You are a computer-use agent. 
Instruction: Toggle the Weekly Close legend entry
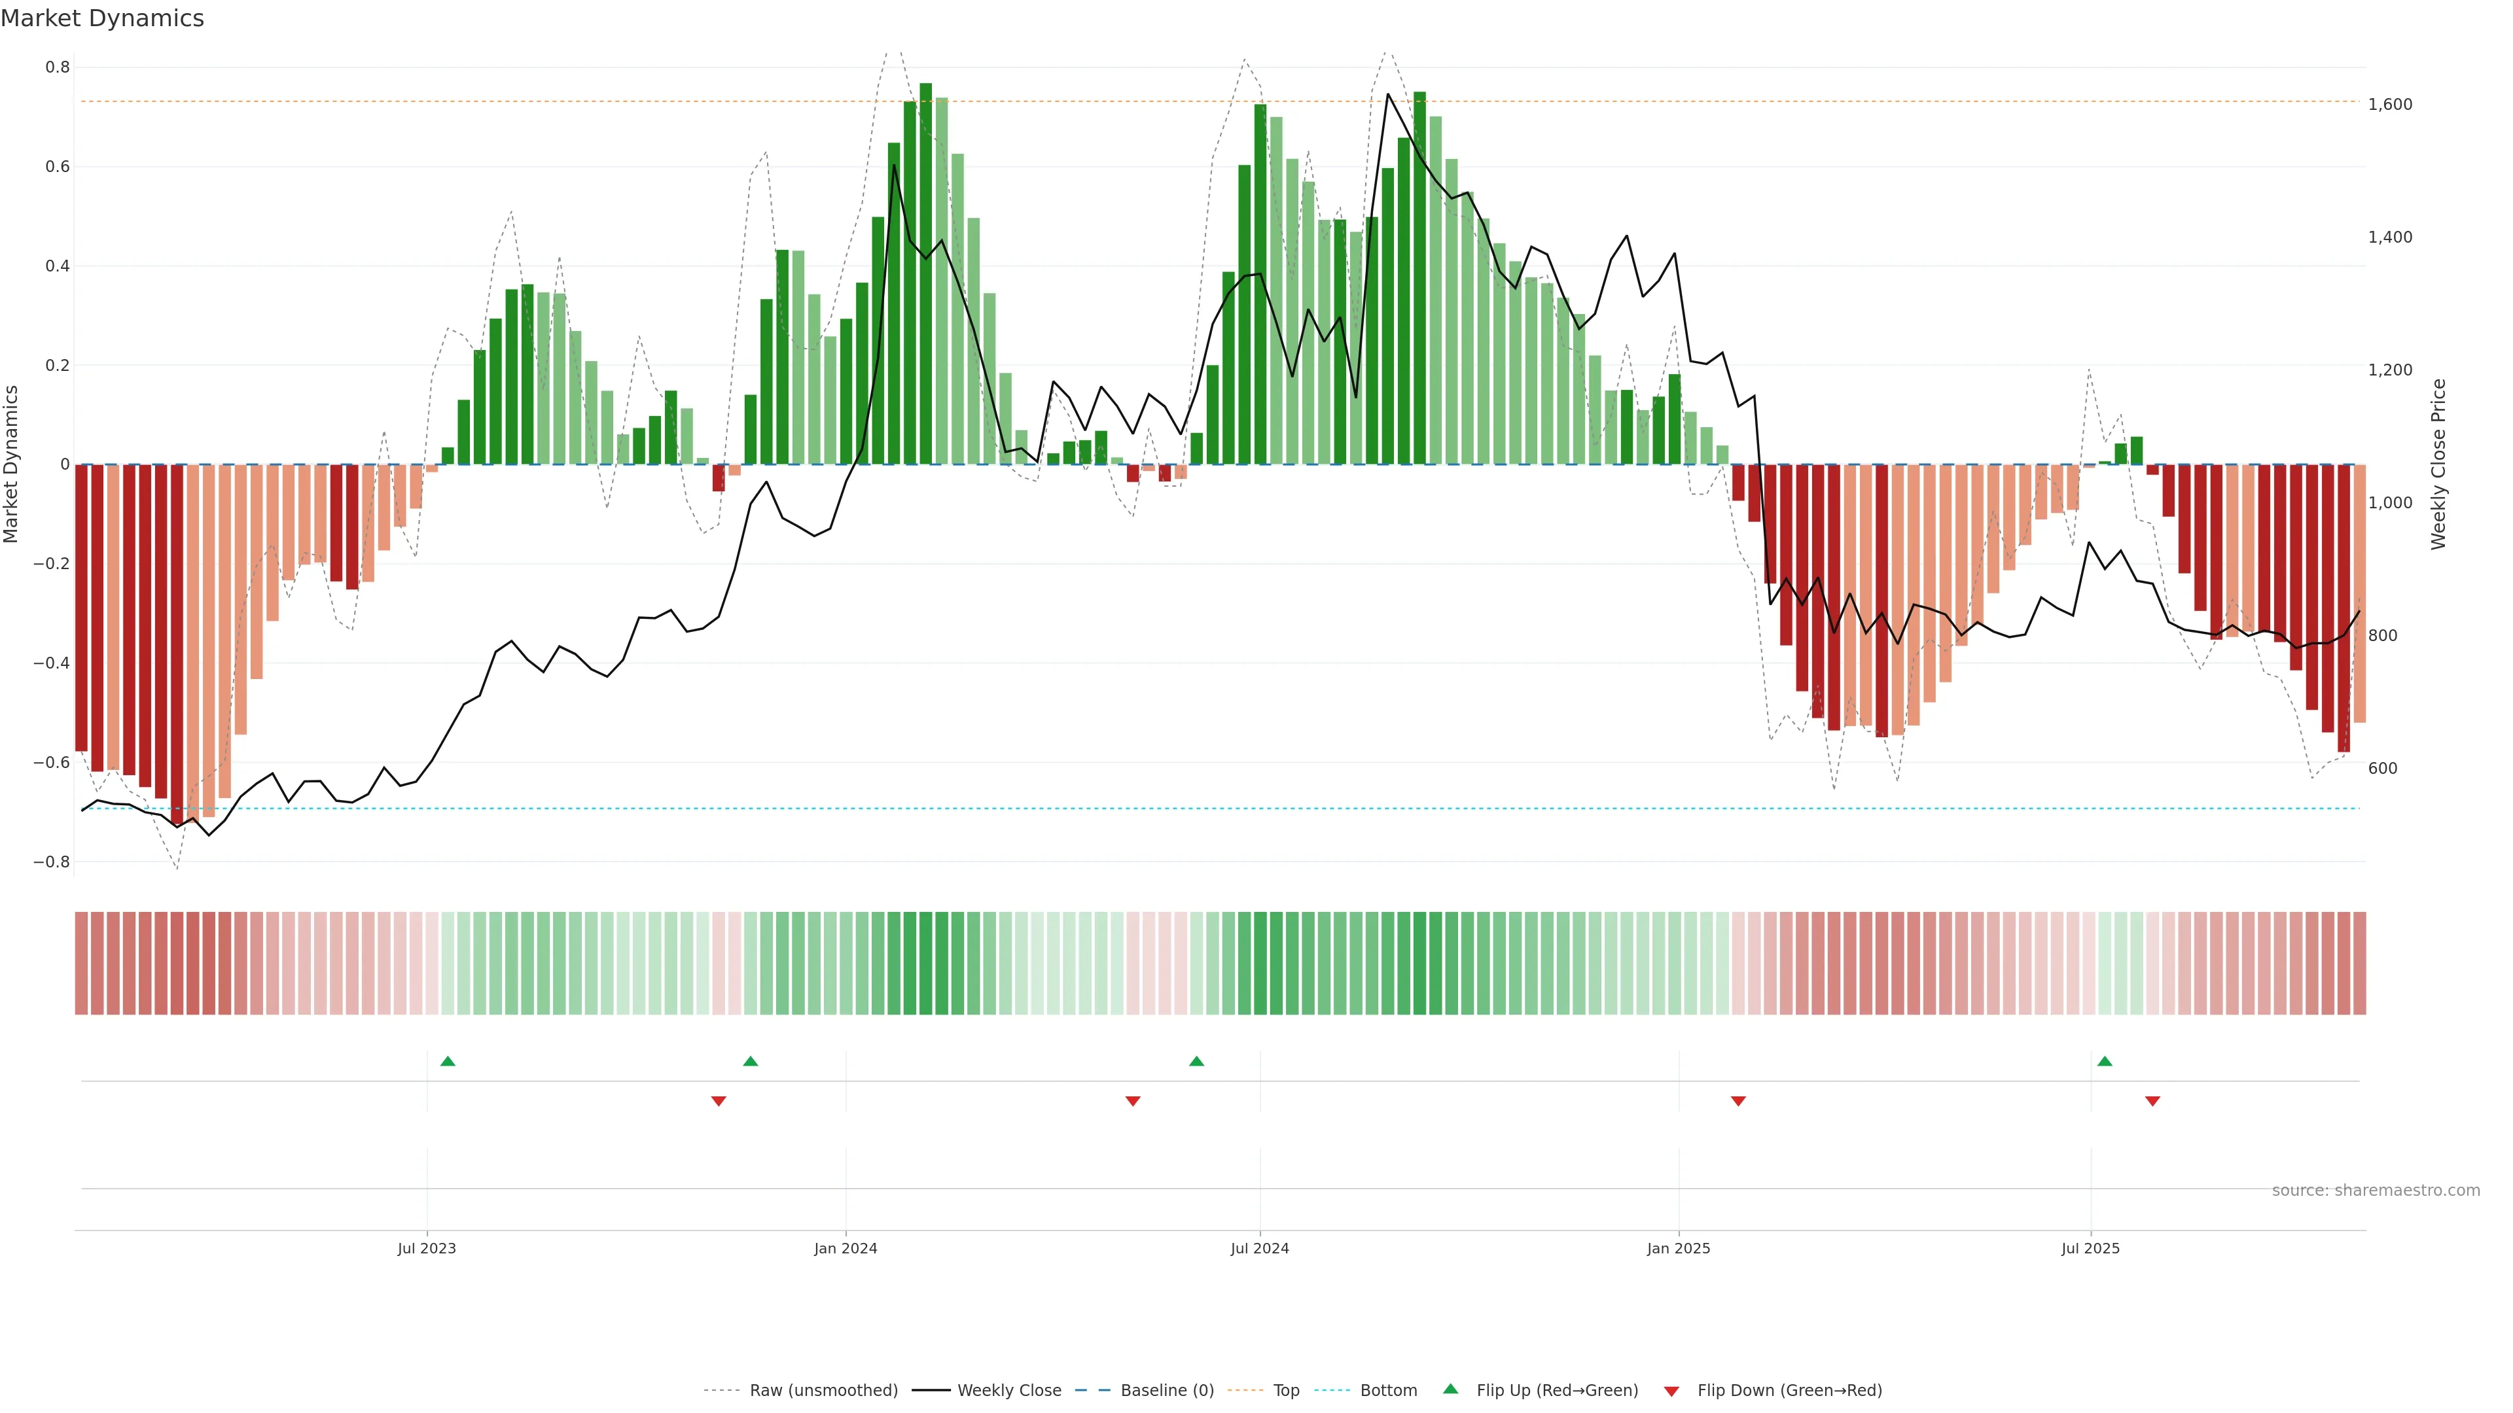point(1008,1391)
